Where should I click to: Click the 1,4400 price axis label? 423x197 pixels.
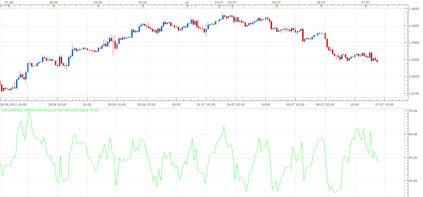point(414,43)
